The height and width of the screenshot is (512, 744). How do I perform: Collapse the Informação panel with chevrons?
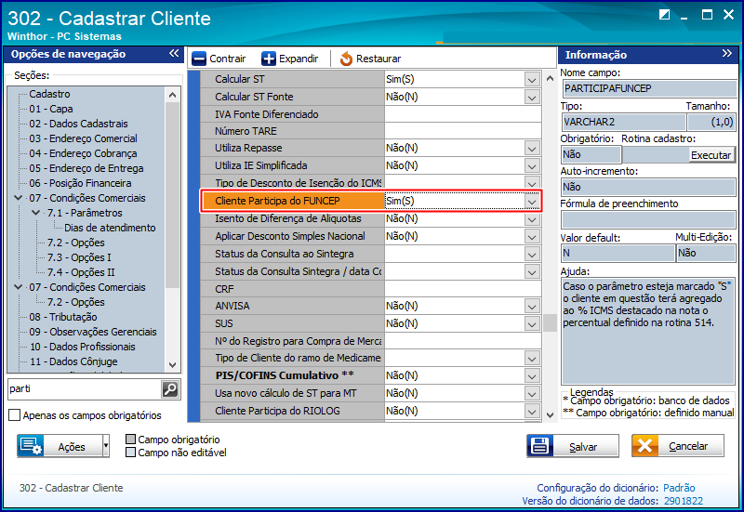[726, 54]
